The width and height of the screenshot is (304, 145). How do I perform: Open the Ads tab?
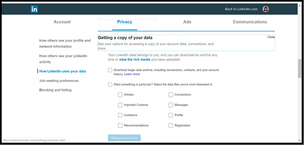tap(187, 22)
